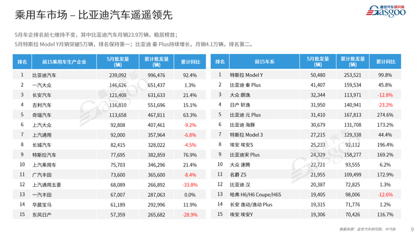Click the manufacturer '长安汽车'
Image resolution: width=420 pixels, height=236 pixels.
pyautogui.click(x=42, y=95)
